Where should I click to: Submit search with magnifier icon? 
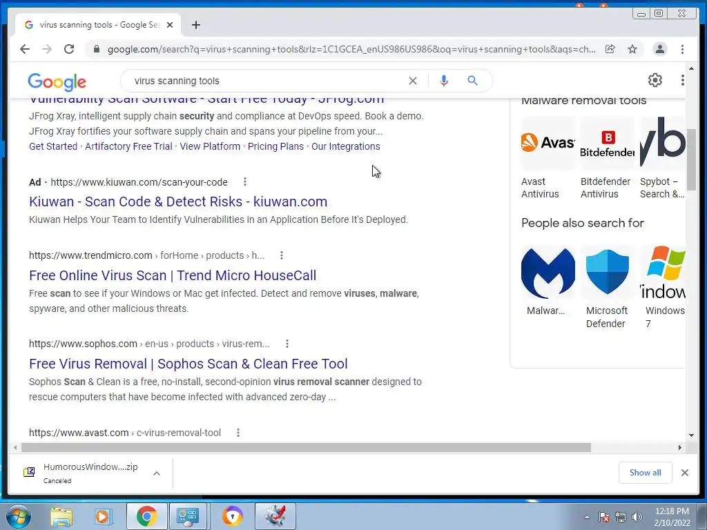(x=472, y=81)
